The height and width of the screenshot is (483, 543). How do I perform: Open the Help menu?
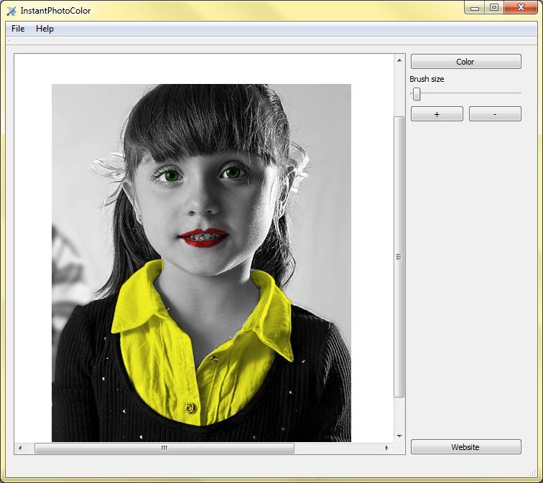(45, 29)
